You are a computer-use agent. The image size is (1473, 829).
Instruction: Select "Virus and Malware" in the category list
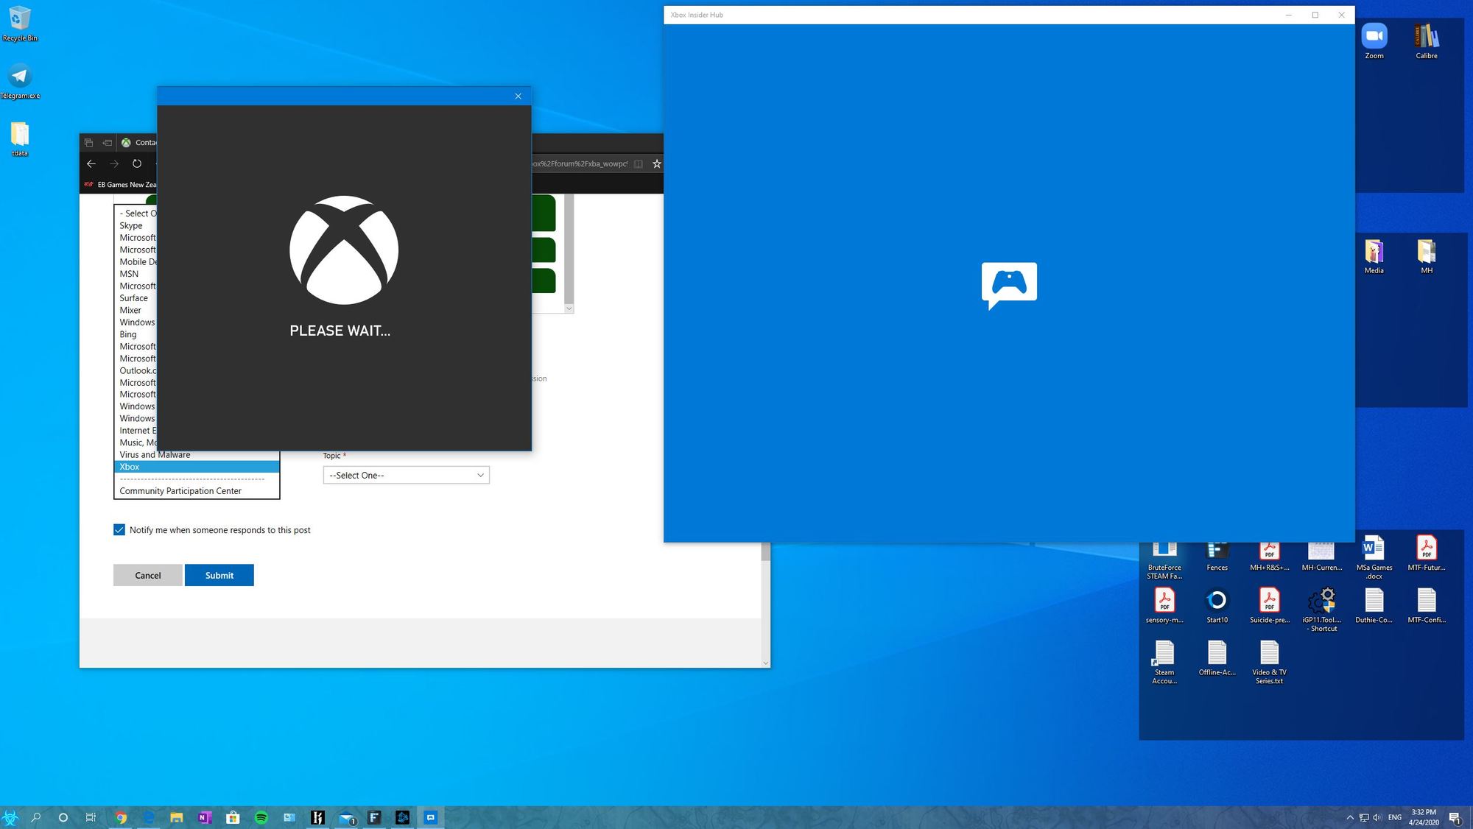[155, 454]
